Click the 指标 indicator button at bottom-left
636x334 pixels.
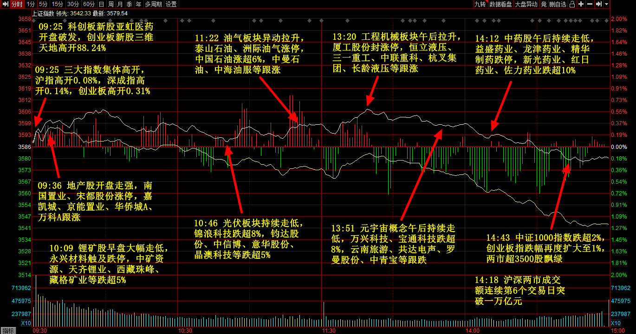tap(8, 330)
